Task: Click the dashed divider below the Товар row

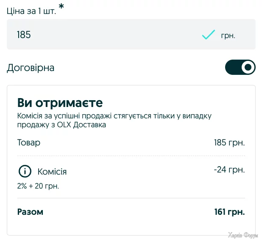Action: (x=131, y=156)
